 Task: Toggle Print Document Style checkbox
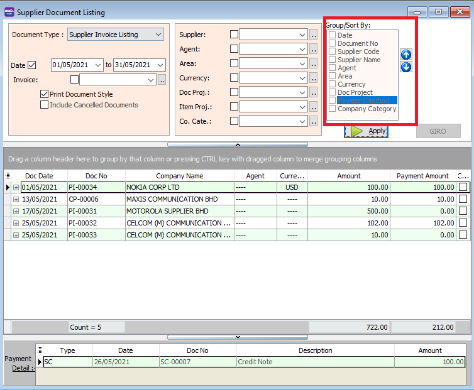coord(44,94)
